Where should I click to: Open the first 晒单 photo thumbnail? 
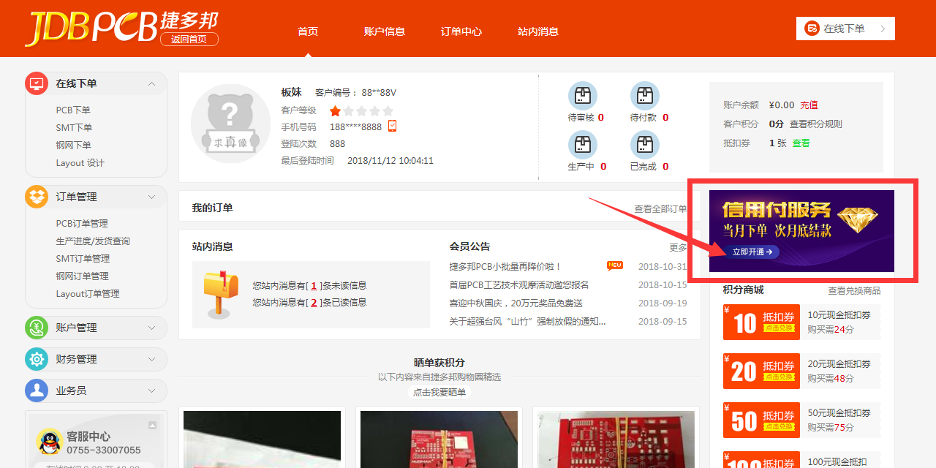point(262,439)
